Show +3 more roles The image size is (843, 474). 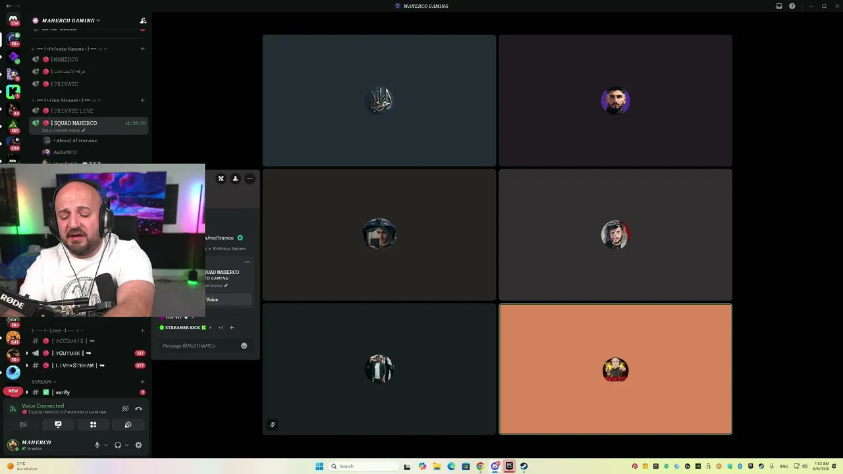pyautogui.click(x=220, y=327)
